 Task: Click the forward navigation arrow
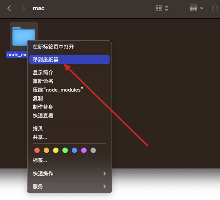point(23,8)
